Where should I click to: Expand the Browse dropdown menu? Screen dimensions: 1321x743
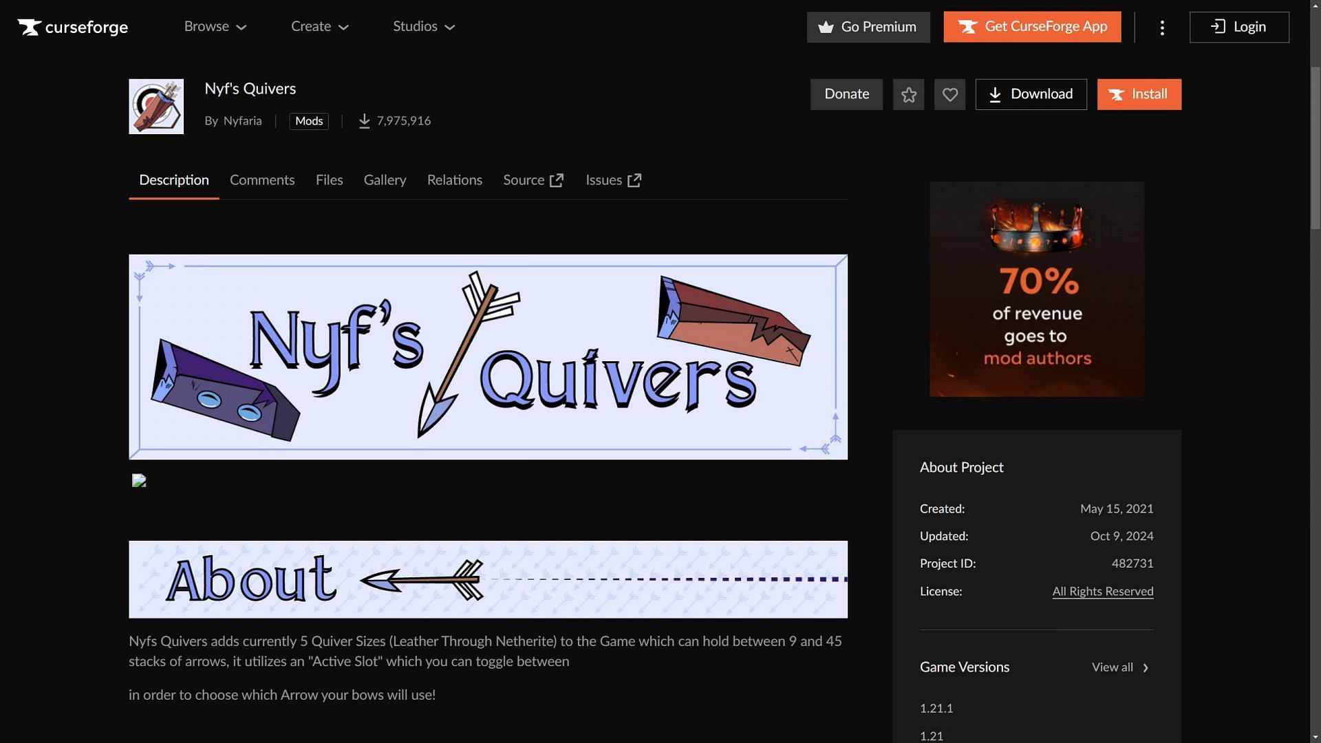point(215,27)
